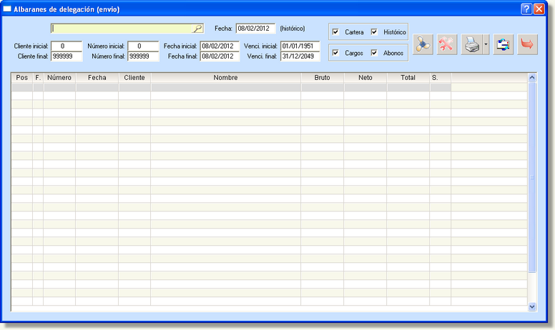Viewport: 555px width, 330px height.
Task: Sort by the Número column header
Action: (x=59, y=78)
